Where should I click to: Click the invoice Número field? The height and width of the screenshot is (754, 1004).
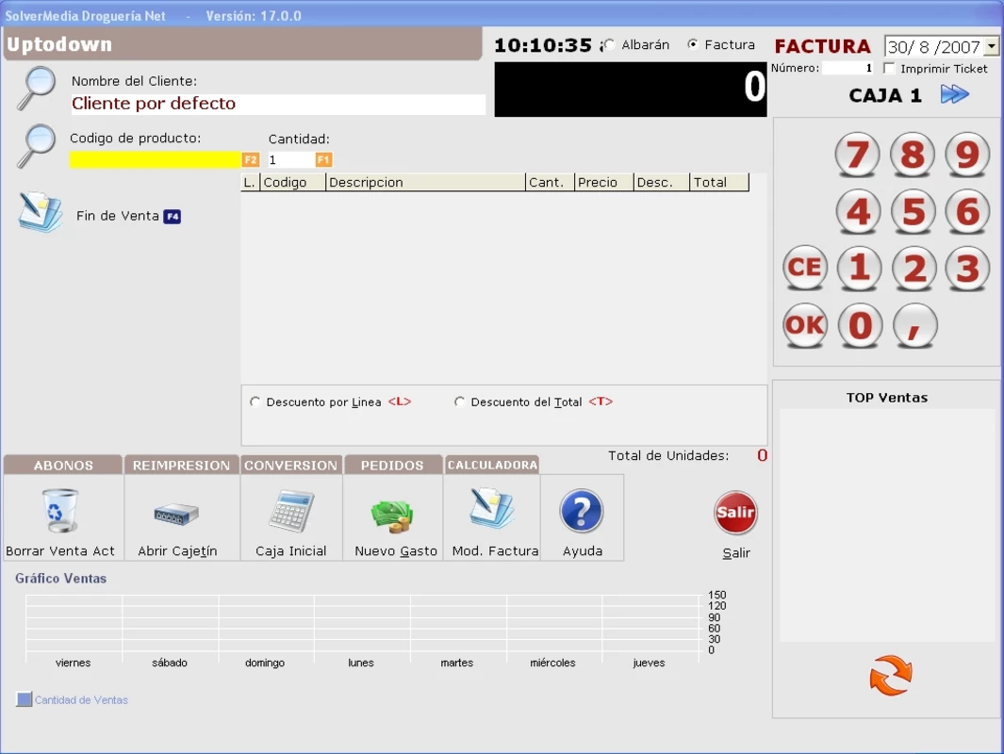(x=848, y=68)
